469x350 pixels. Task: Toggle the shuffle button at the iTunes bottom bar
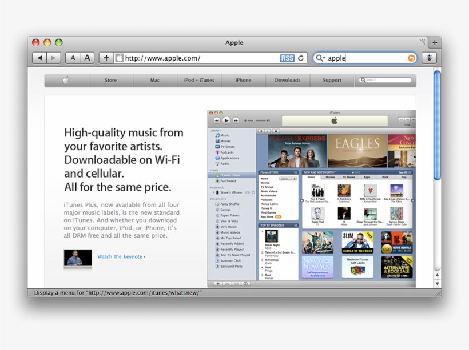[x=227, y=284]
